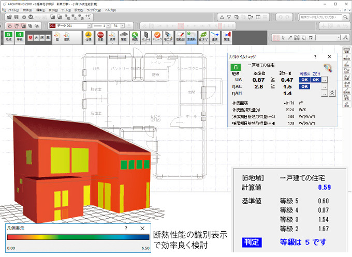Click the 編集 (edit) wrench icon
Viewport: 352px width, 257px height.
tap(134, 37)
